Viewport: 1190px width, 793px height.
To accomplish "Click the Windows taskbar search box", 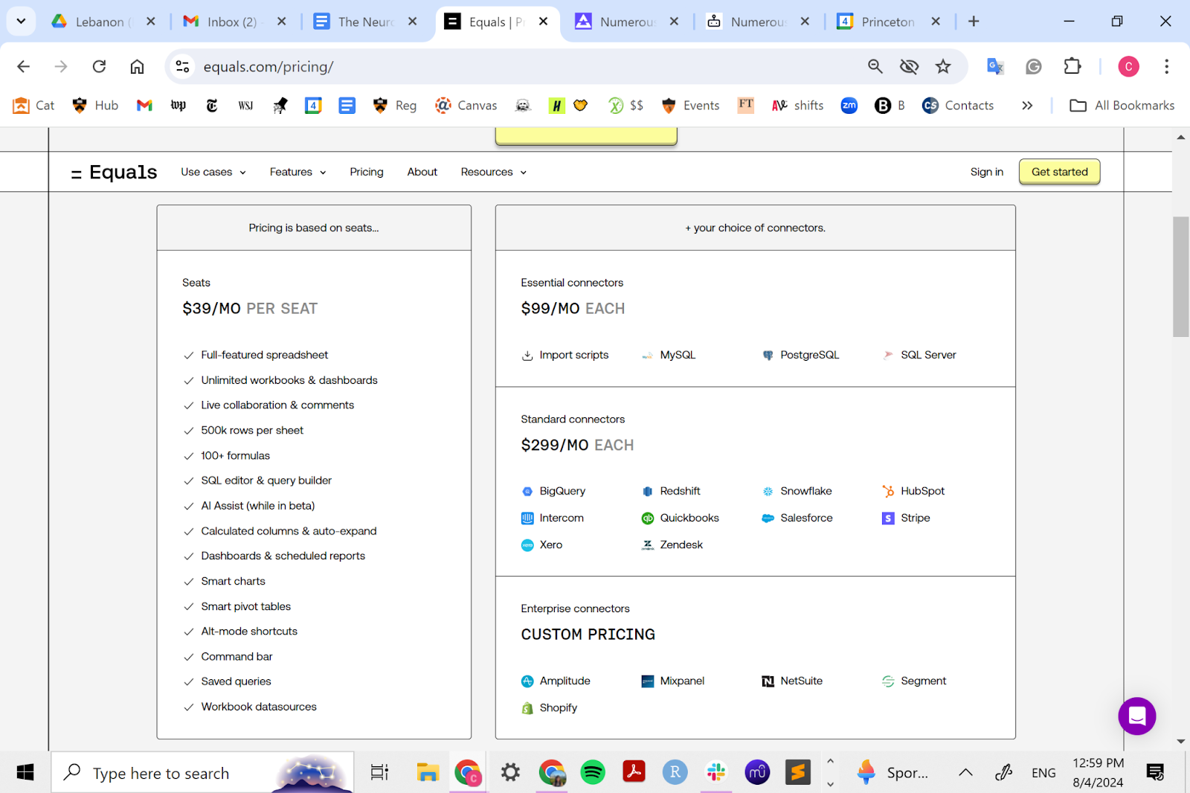I will [x=202, y=772].
